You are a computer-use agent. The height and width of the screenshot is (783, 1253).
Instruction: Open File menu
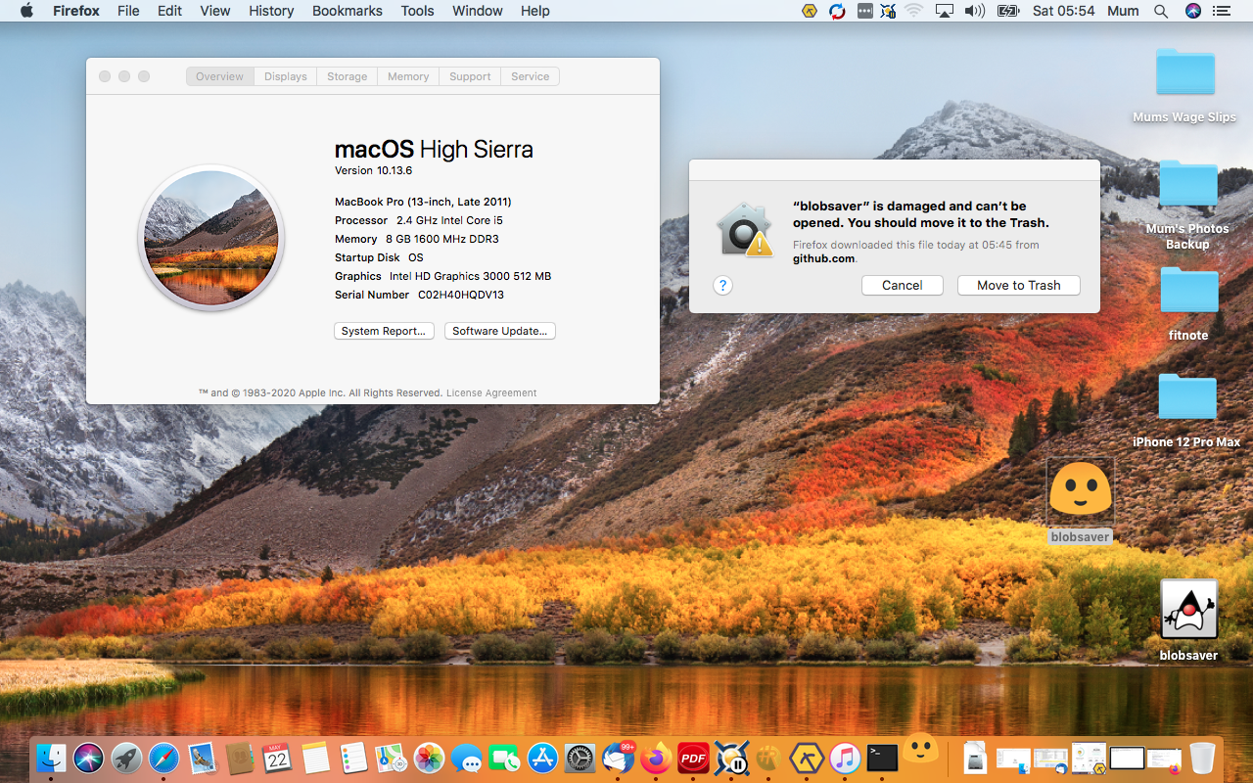128,11
